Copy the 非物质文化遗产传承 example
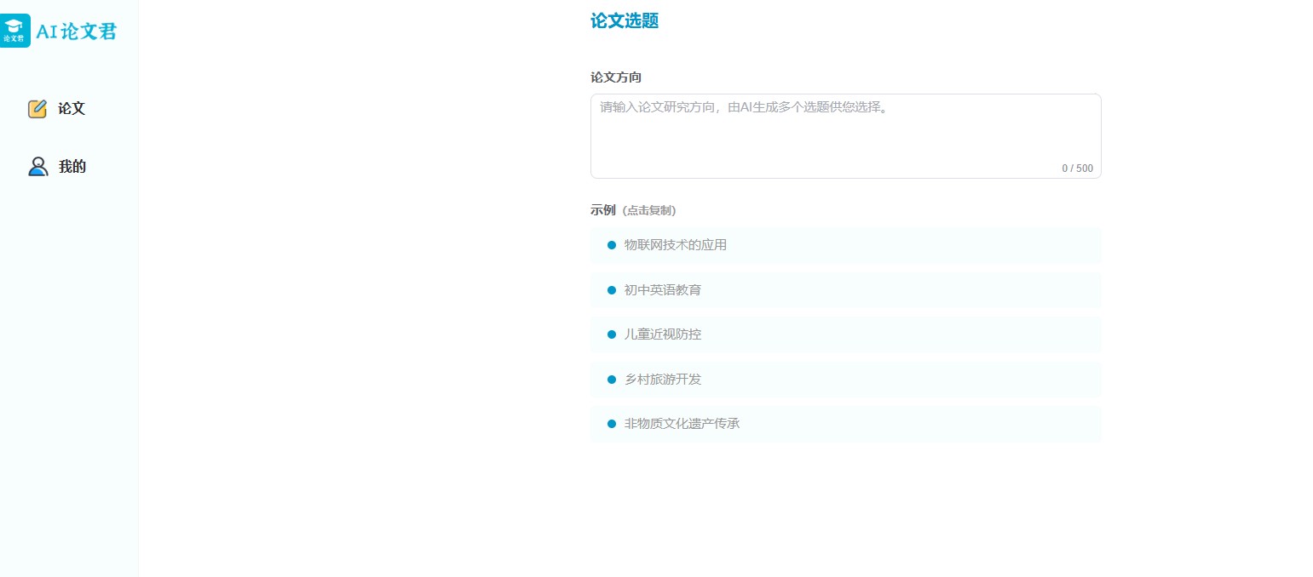Viewport: 1313px width, 577px height. pos(682,424)
